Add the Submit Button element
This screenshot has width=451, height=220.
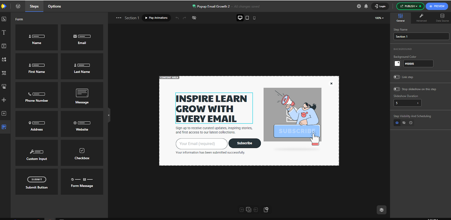pyautogui.click(x=37, y=182)
